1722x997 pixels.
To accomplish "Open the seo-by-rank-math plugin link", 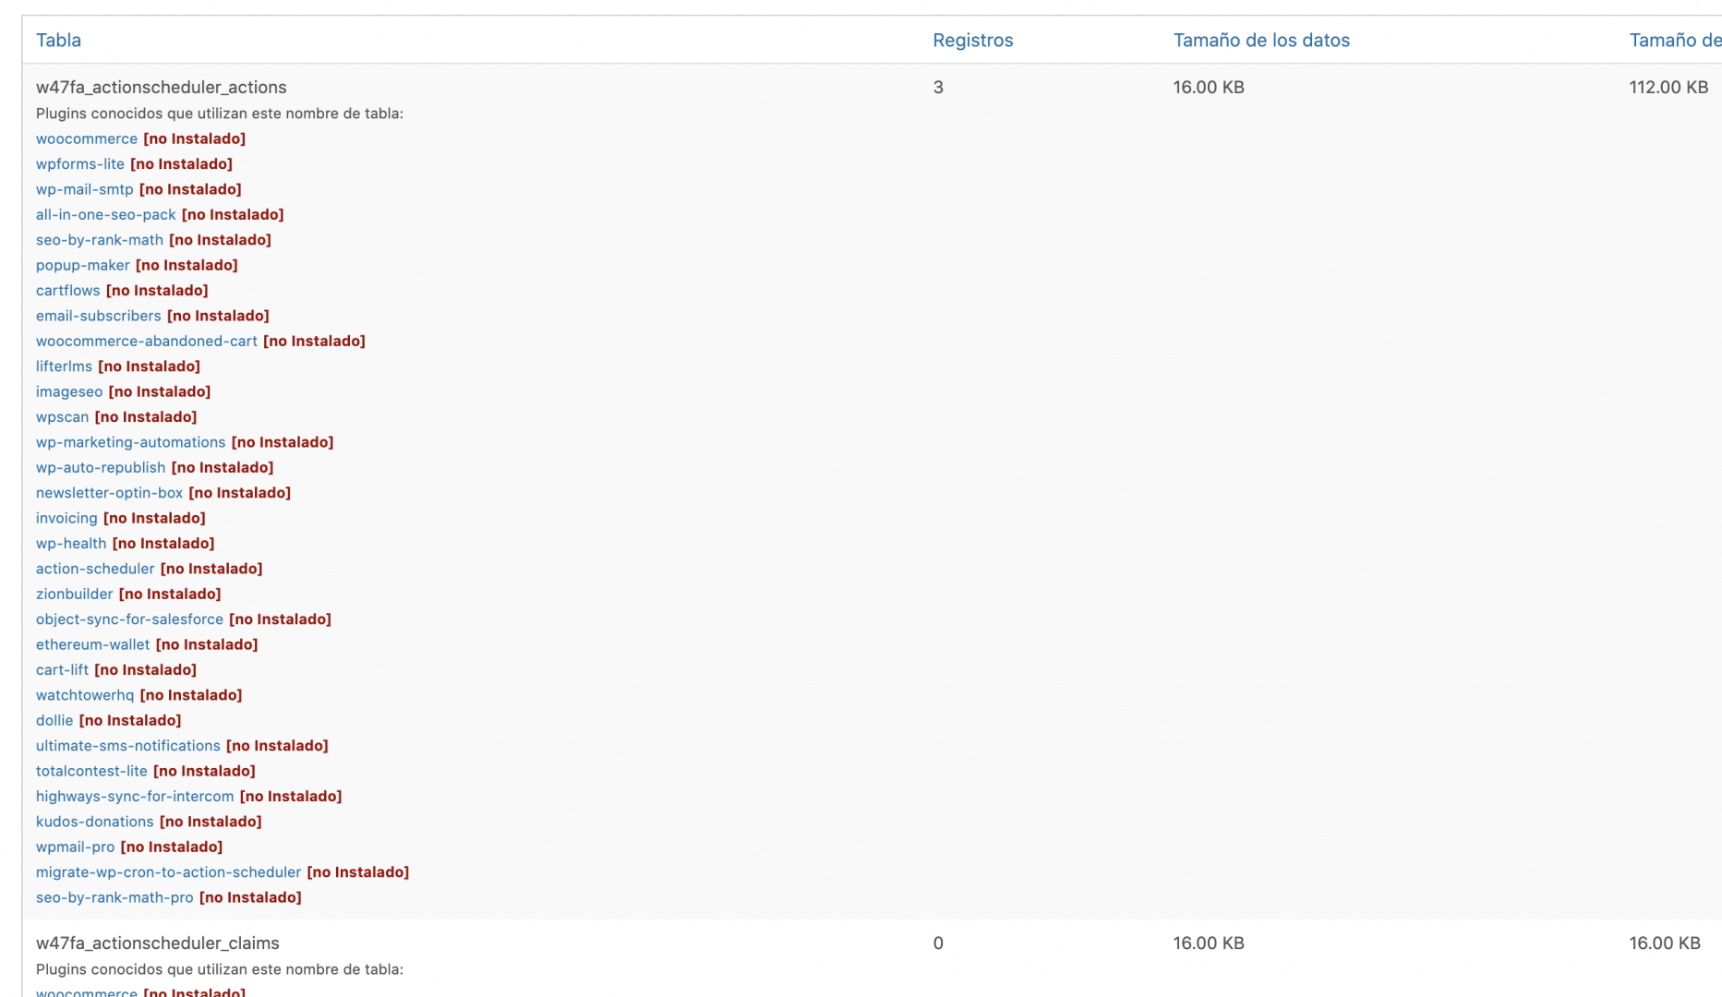I will 100,239.
